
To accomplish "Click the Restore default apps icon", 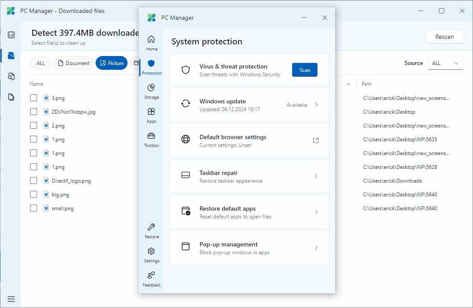I will pos(186,211).
